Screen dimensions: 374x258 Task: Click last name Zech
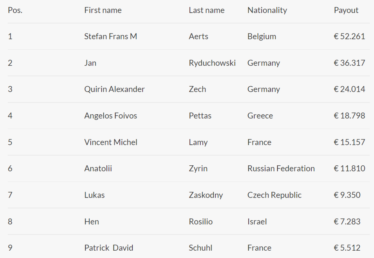(x=198, y=89)
